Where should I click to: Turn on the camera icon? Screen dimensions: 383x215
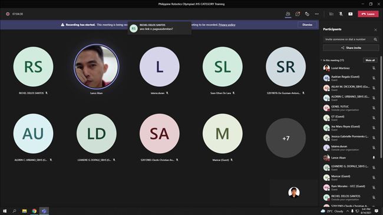coord(331,14)
